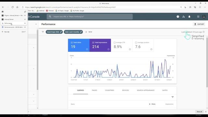The width and height of the screenshot is (208, 117).
Task: Open the browser profile icon
Action: click(x=200, y=7)
